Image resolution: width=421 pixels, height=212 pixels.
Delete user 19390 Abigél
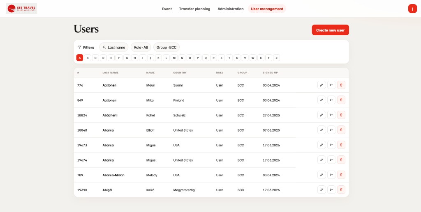341,190
